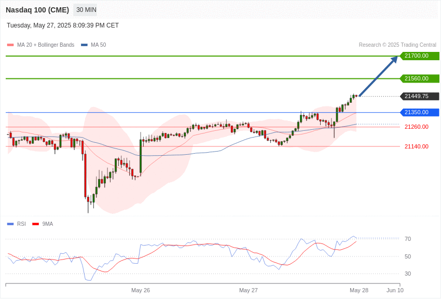Click the MA 50 legend label
Viewport: 441px width, 299px height.
click(99, 45)
